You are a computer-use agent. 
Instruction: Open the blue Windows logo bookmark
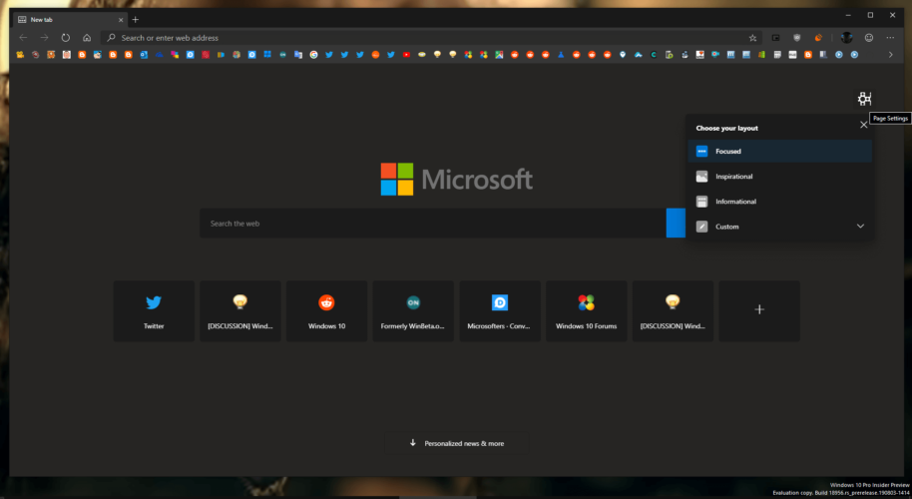pos(267,55)
